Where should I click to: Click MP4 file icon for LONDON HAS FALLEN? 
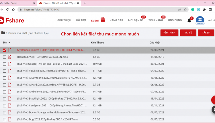point(9,57)
